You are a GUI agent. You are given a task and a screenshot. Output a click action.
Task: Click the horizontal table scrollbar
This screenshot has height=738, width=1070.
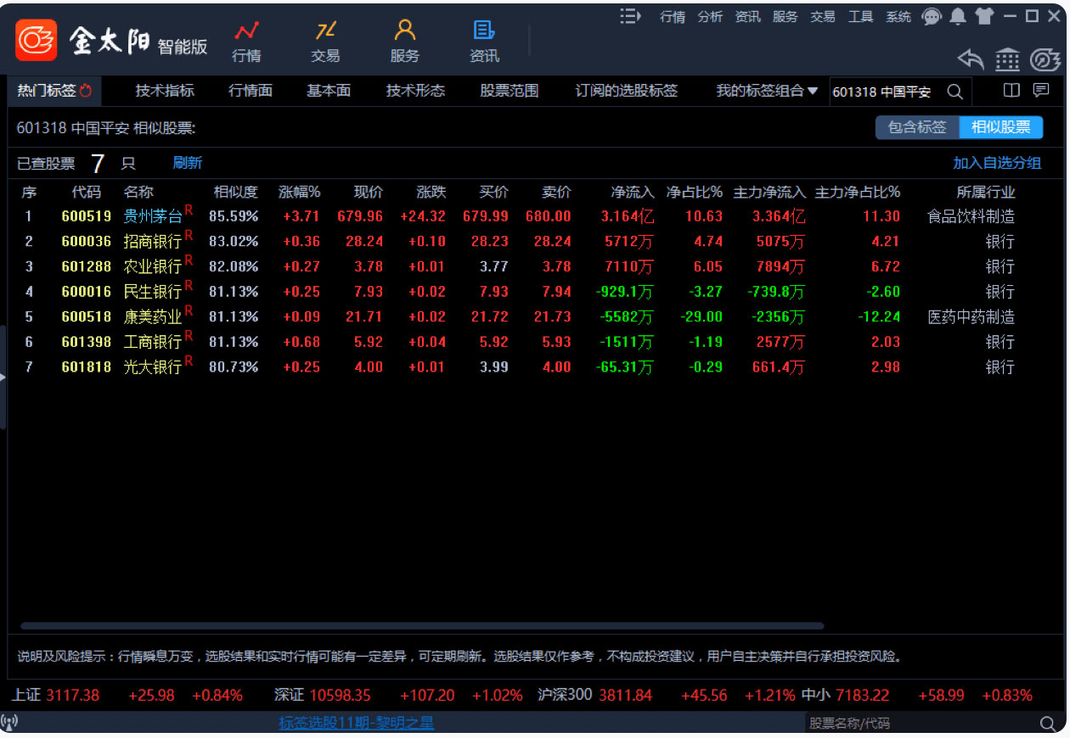[x=422, y=626]
